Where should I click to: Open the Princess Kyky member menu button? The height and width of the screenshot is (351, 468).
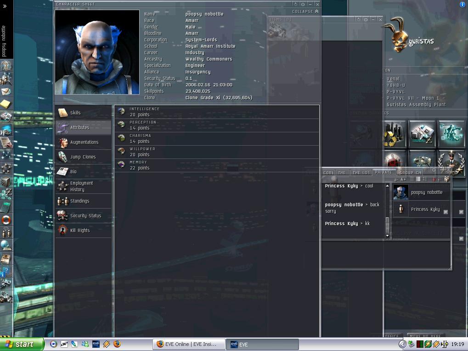click(x=445, y=212)
